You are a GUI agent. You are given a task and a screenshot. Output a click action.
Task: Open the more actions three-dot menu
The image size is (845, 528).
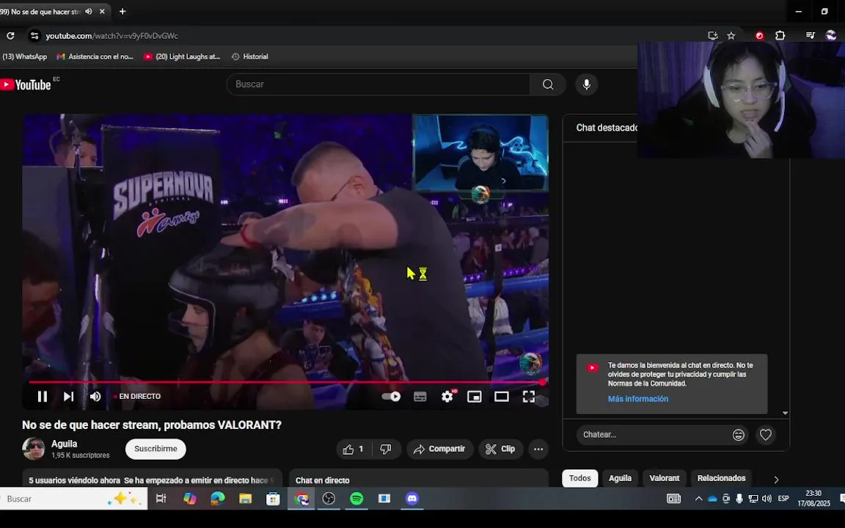coord(538,449)
